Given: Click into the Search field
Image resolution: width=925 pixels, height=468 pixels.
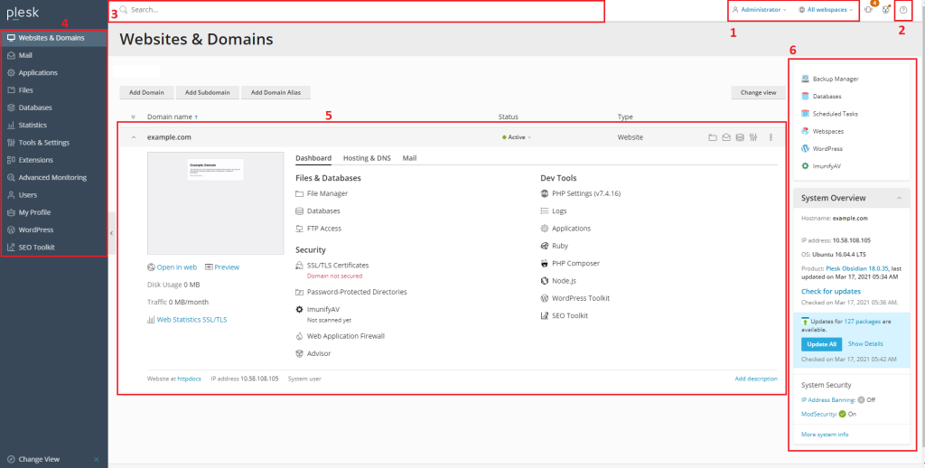Looking at the screenshot, I should click(x=361, y=10).
